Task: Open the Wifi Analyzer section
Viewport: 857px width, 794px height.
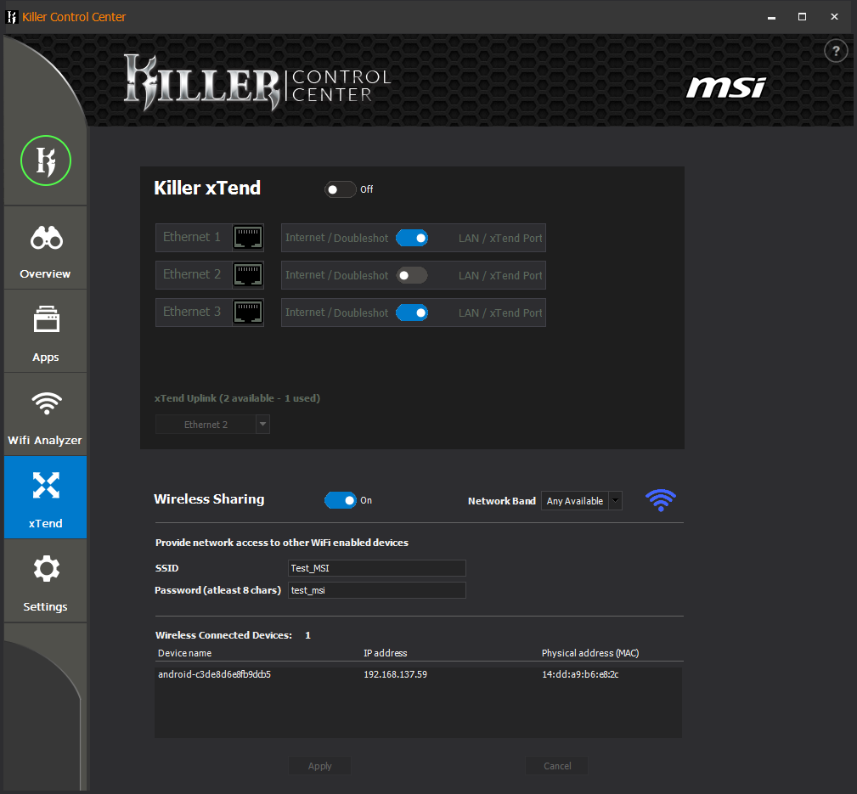Action: coord(45,414)
